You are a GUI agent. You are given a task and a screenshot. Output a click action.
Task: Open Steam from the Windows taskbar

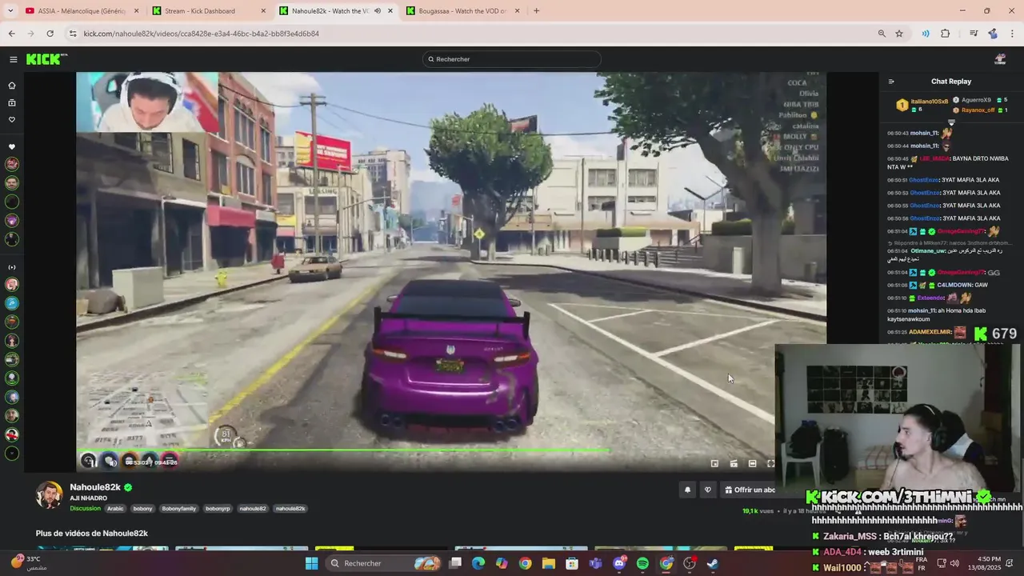(x=713, y=563)
